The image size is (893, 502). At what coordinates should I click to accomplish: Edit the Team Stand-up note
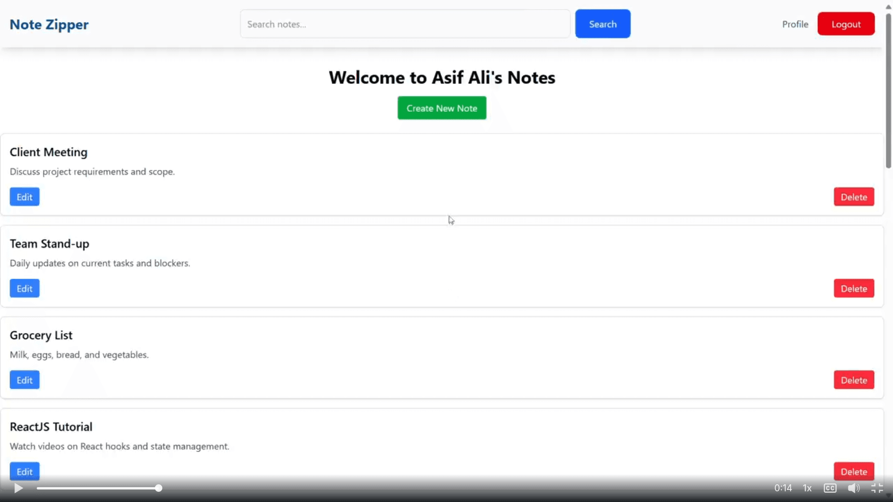click(x=25, y=288)
